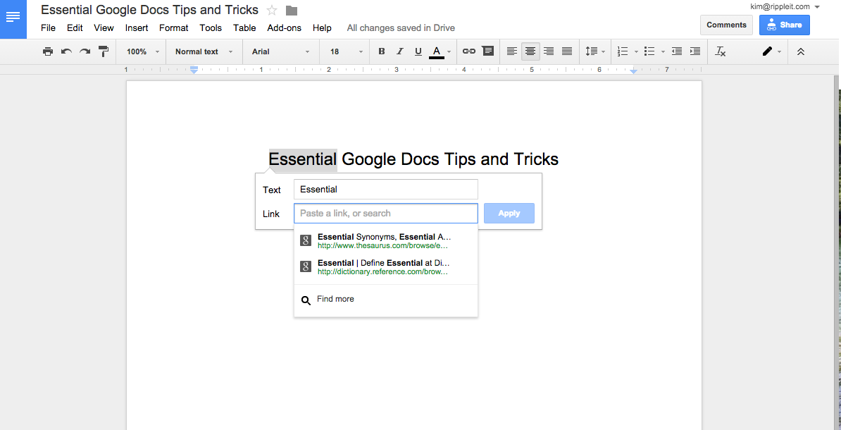Open the Arial font dropdown

pos(280,51)
